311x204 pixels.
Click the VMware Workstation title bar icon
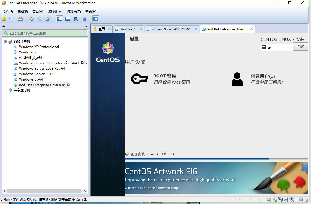point(4,3)
